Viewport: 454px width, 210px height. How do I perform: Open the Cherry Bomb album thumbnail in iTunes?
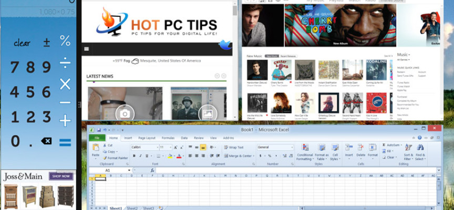281,70
